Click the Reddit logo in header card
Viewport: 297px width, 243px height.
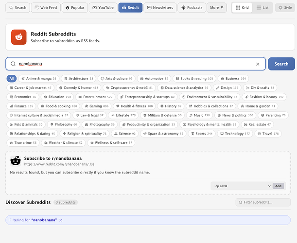pyautogui.click(x=19, y=37)
